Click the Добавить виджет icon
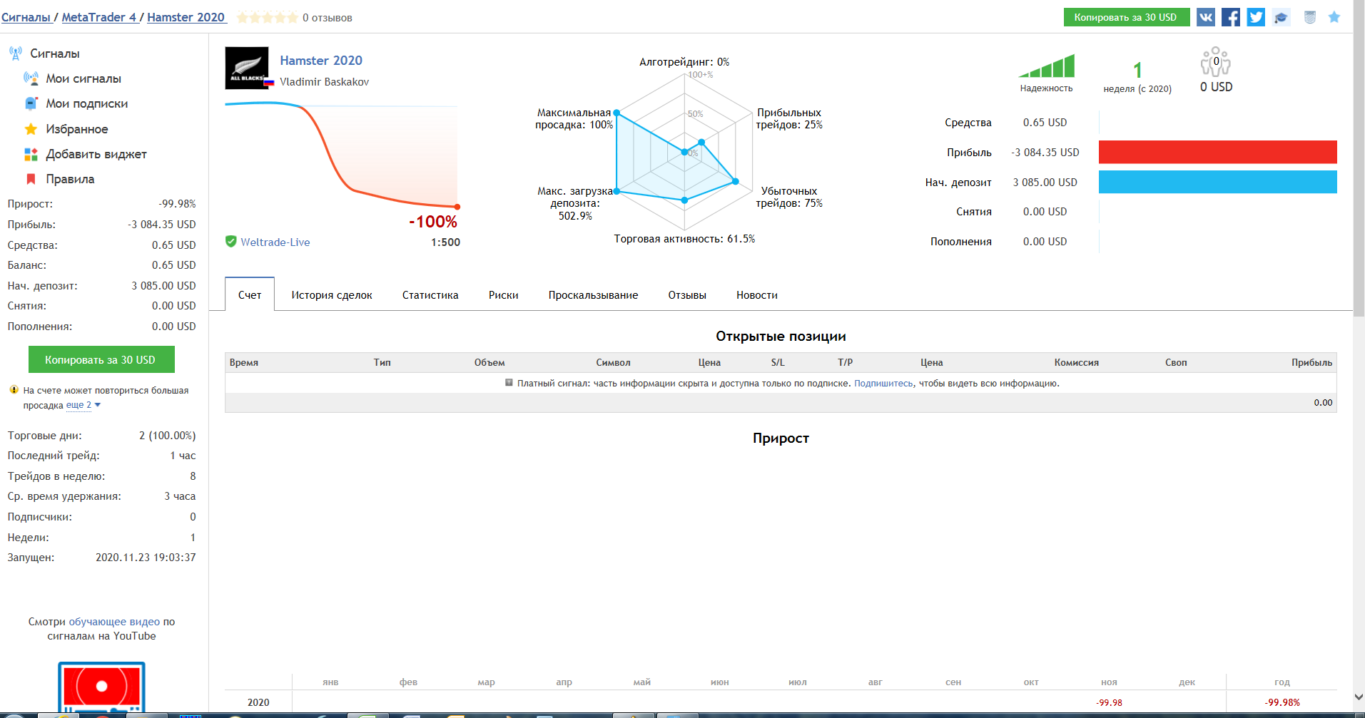 [x=31, y=154]
